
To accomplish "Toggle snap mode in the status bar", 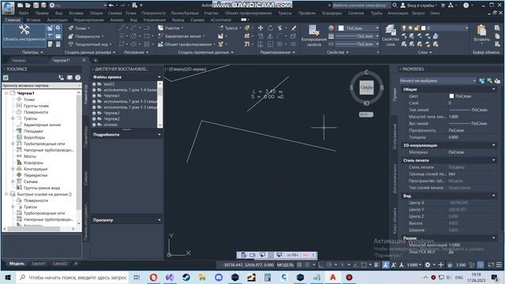I will (x=307, y=265).
